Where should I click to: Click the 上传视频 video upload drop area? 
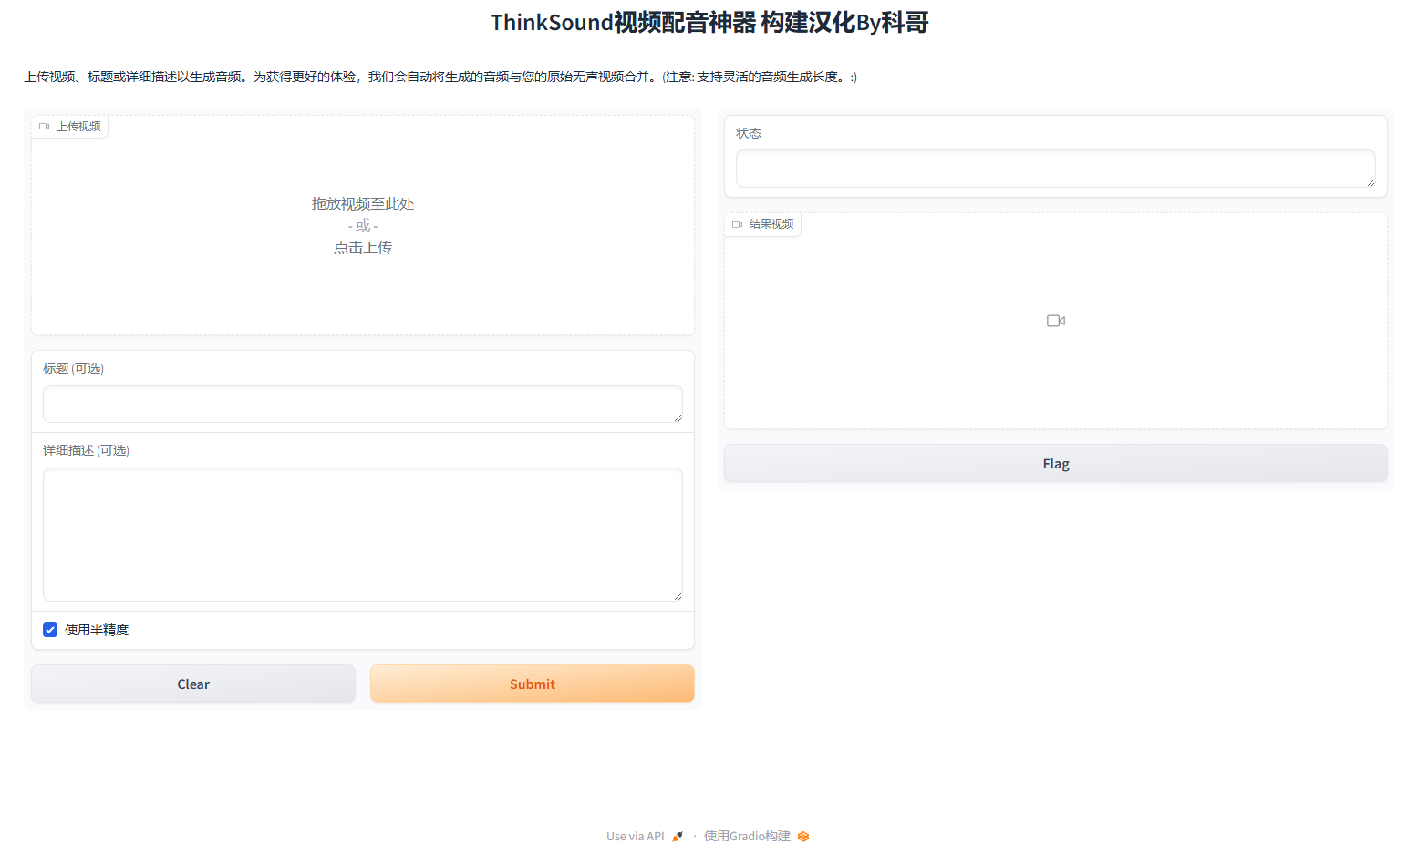363,225
